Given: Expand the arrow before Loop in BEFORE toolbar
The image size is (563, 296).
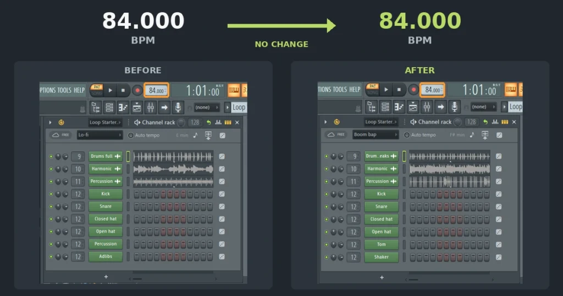Looking at the screenshot, I should (x=227, y=107).
